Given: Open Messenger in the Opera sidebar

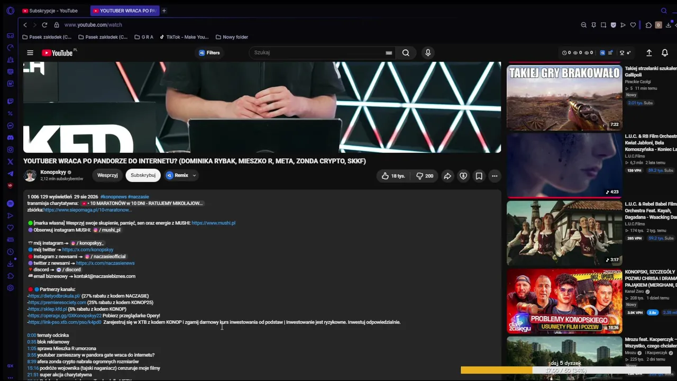Looking at the screenshot, I should point(10,126).
